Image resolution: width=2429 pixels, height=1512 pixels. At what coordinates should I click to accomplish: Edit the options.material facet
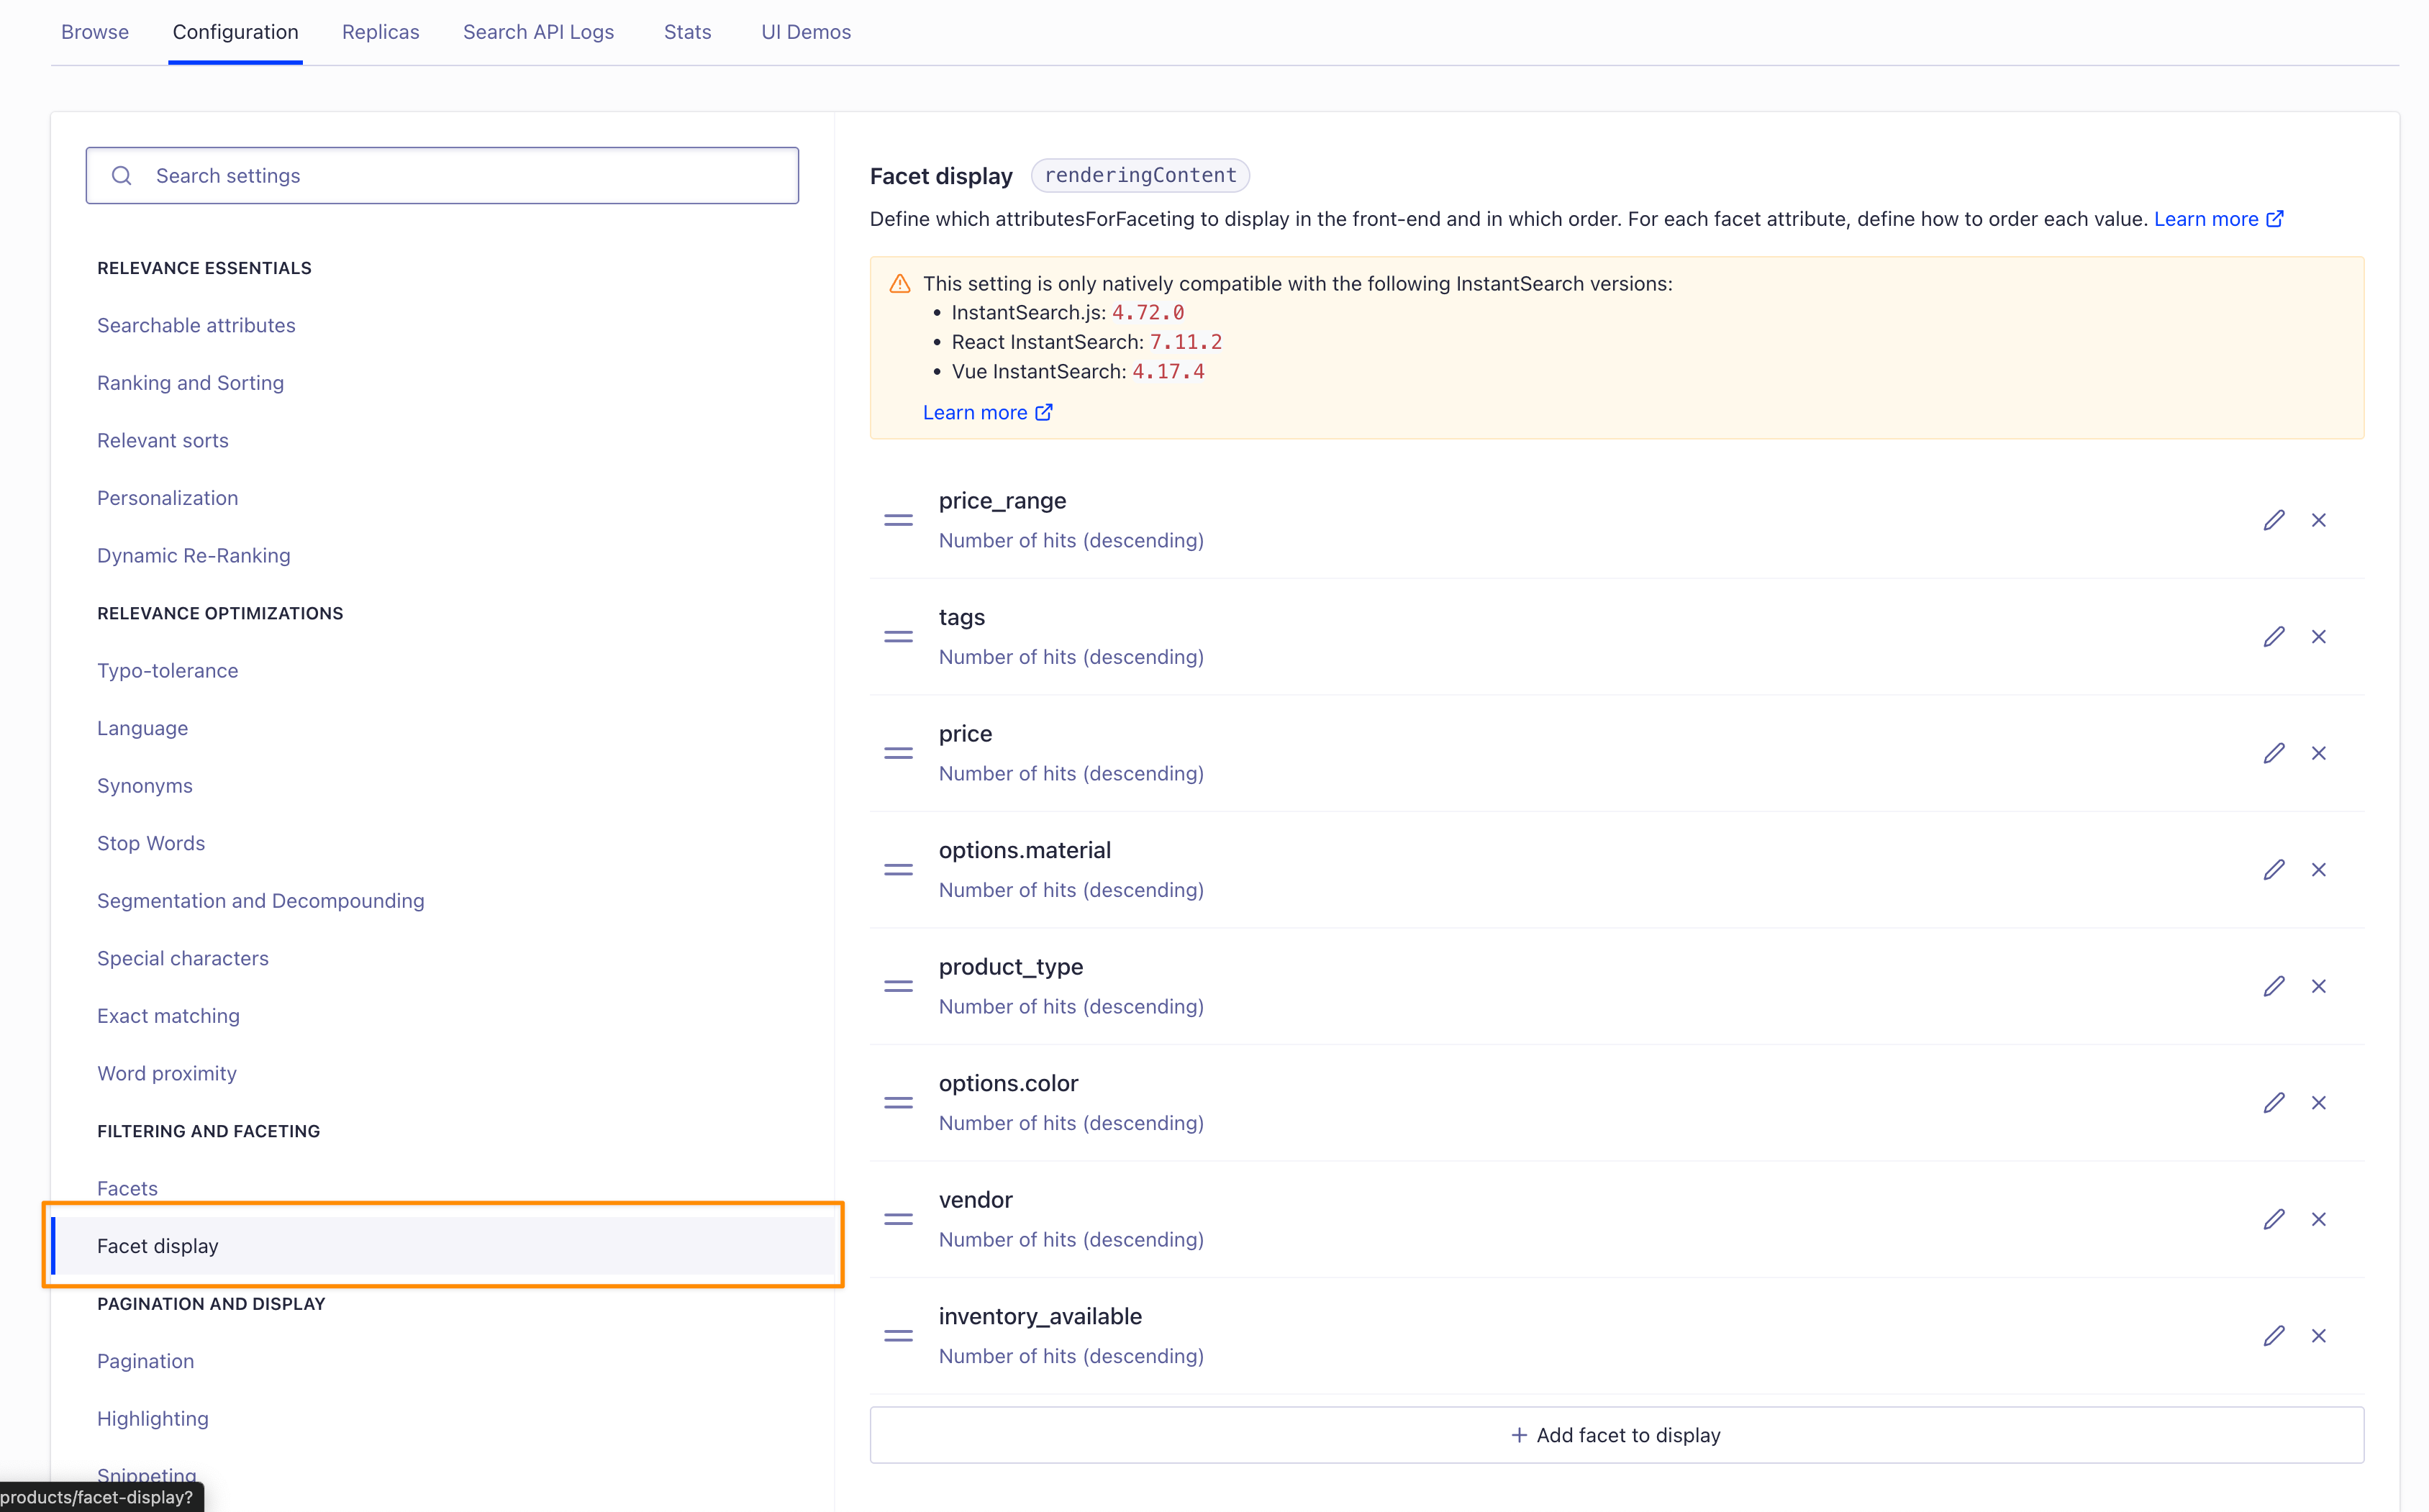(2274, 869)
